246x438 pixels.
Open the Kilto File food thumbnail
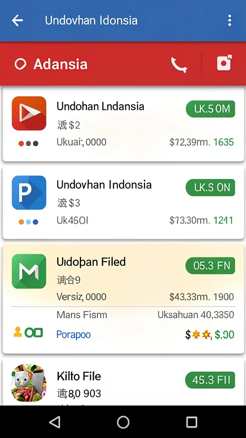pos(29,383)
